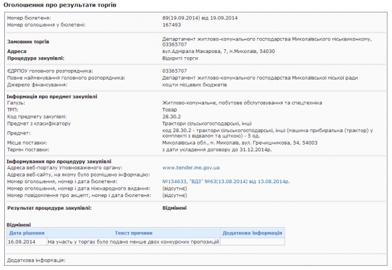Click the "Додаткова інформація" table column header
Viewport: 392px width, 270px height.
point(252,233)
